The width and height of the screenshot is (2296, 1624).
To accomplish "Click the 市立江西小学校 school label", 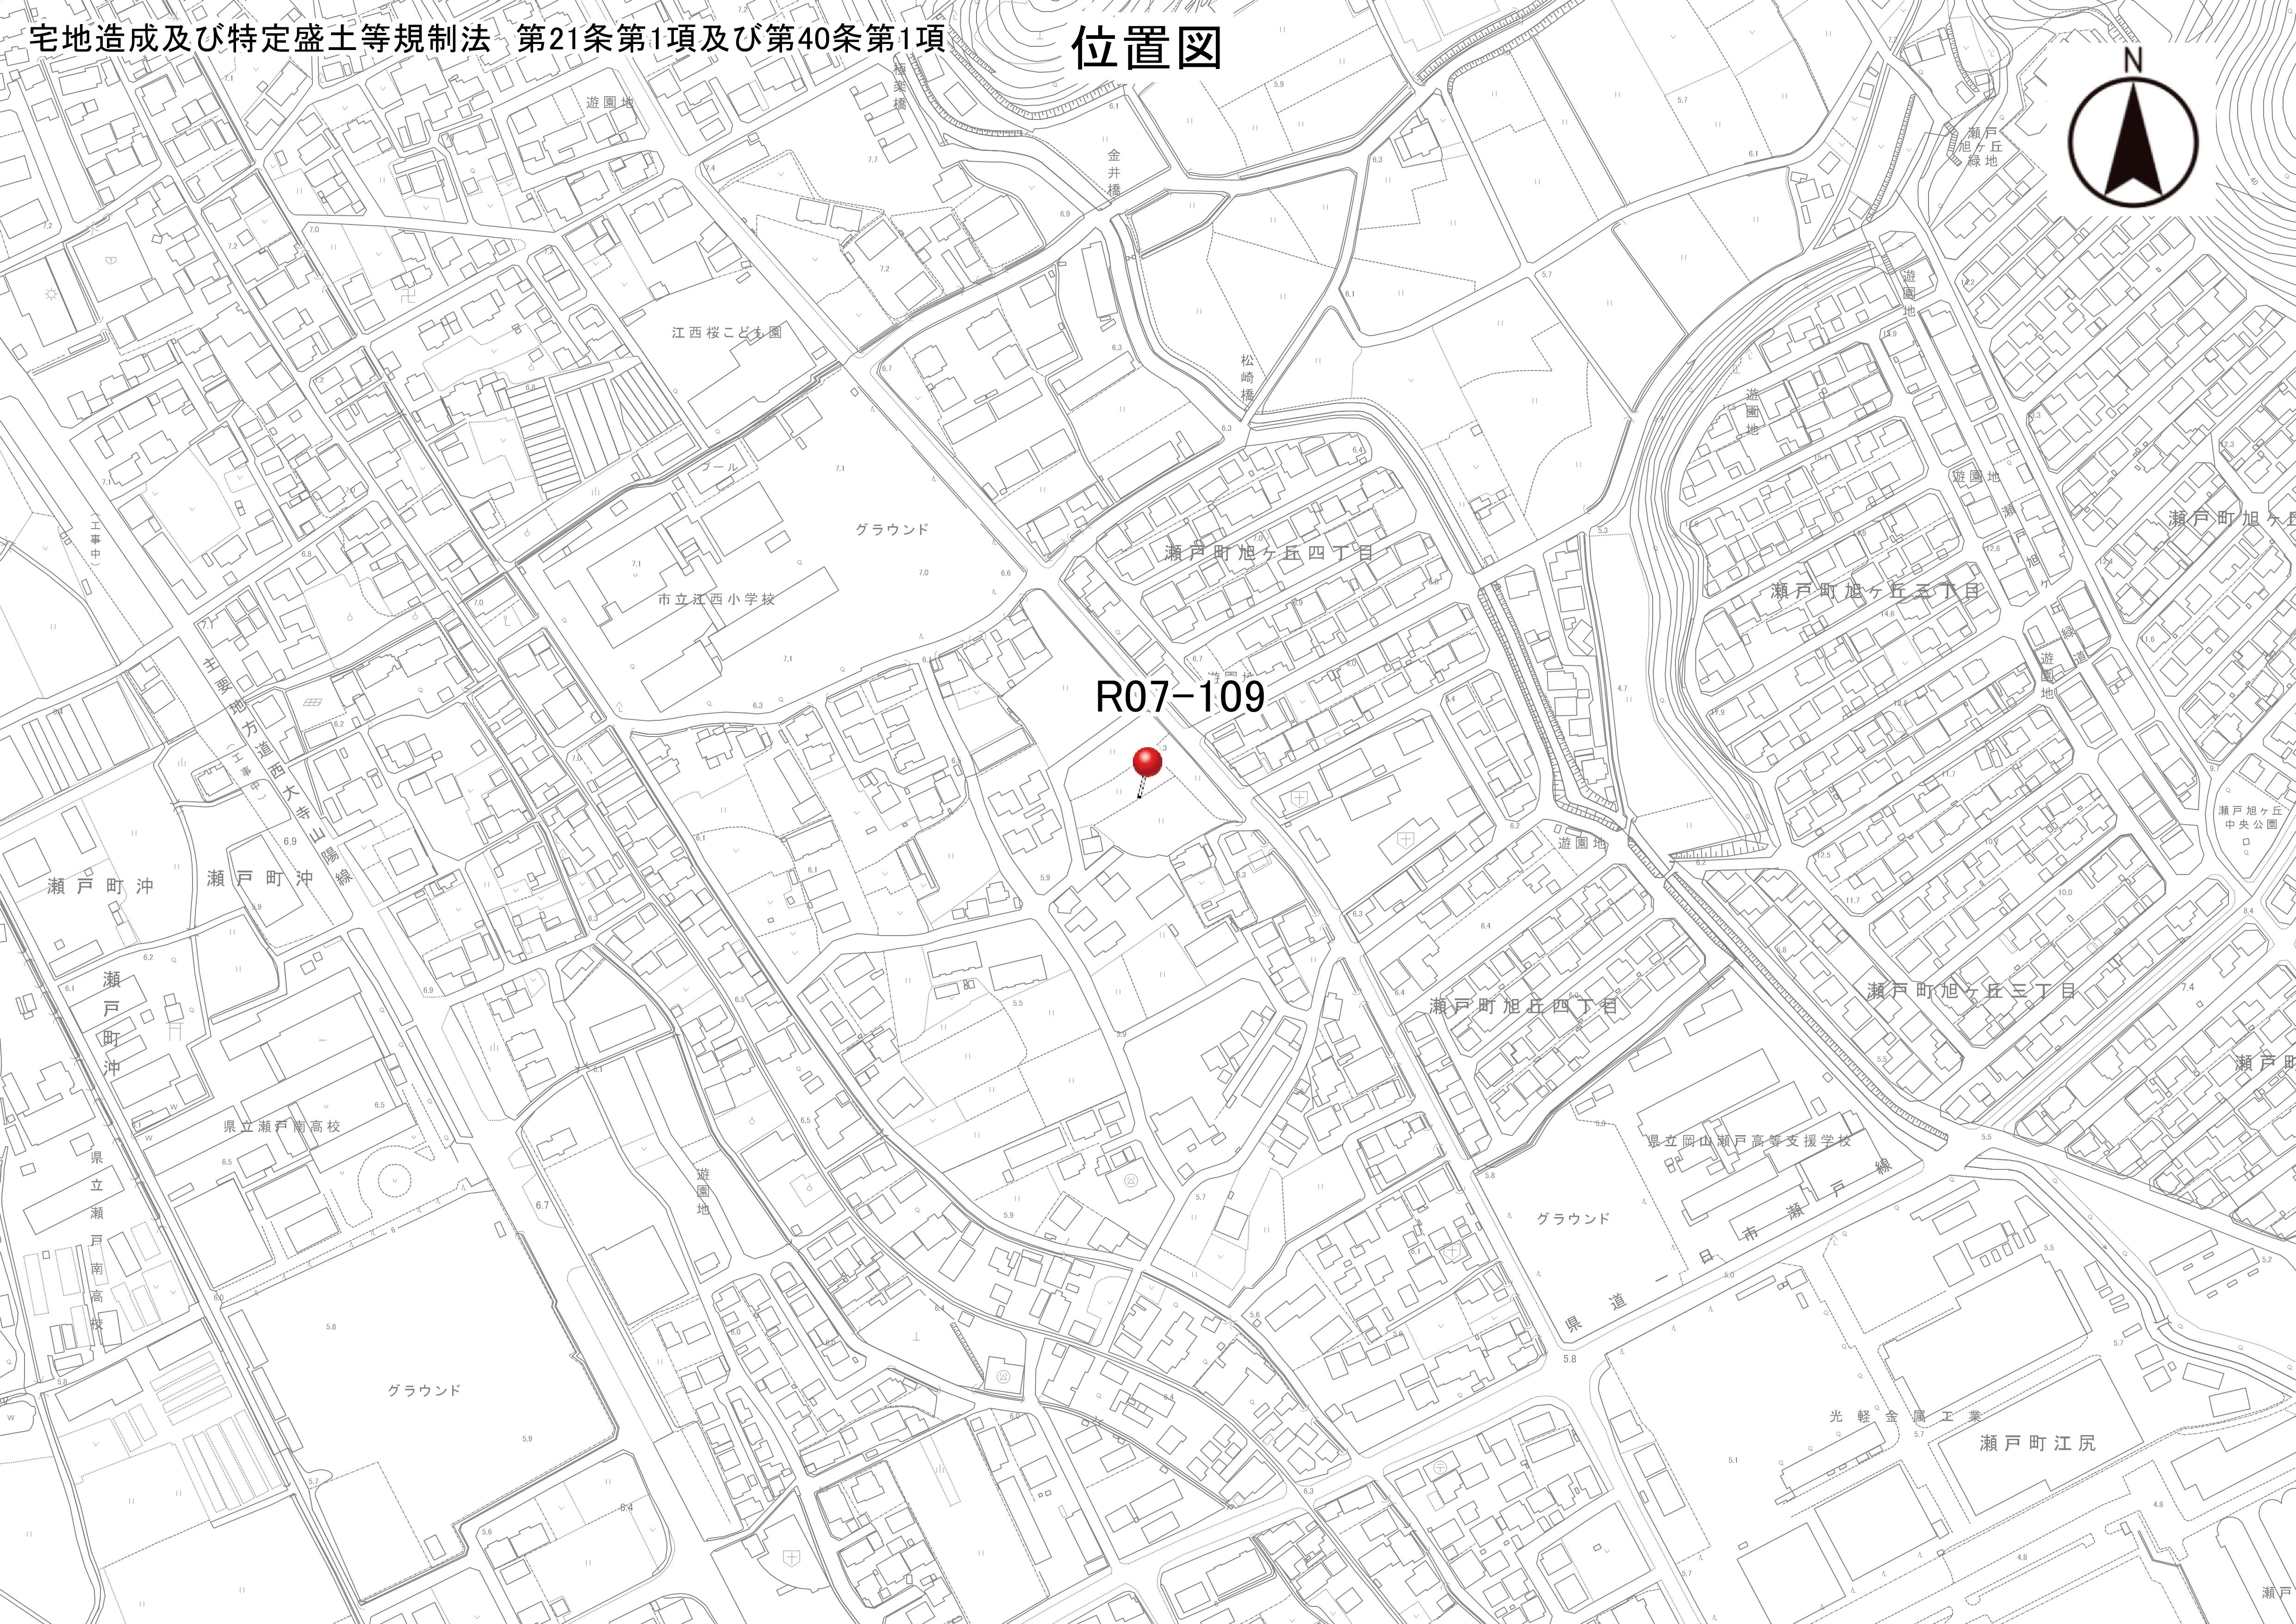I will click(717, 599).
